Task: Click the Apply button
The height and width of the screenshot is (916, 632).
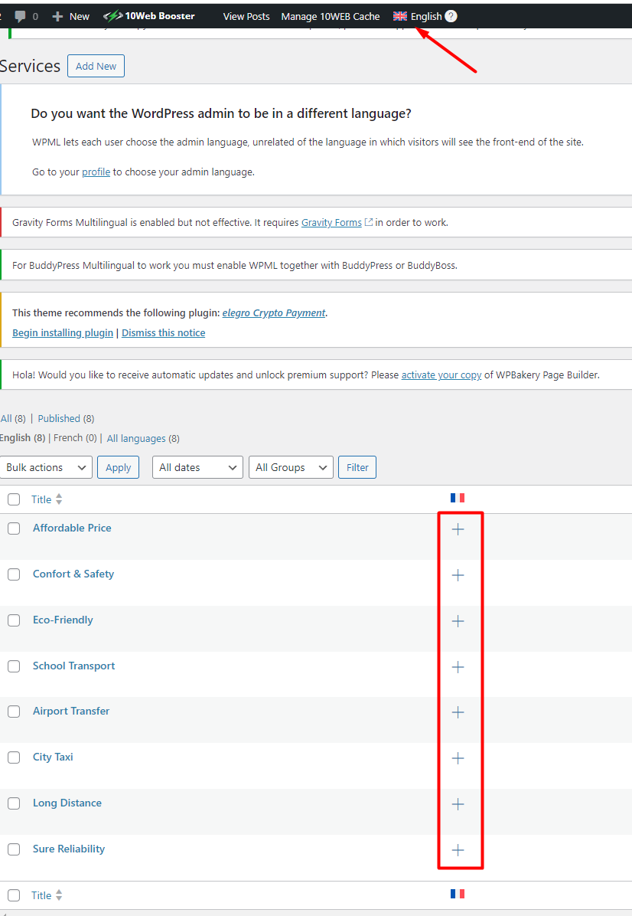Action: tap(118, 467)
